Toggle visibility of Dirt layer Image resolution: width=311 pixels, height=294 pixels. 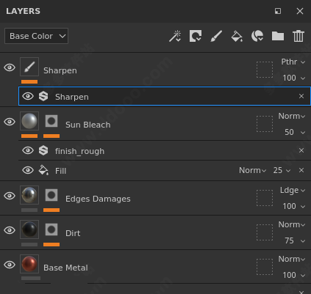pos(10,230)
